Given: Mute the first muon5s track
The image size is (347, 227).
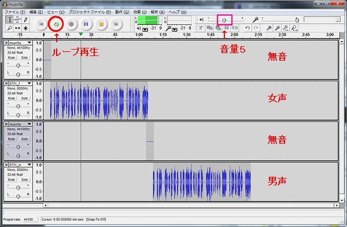Looking at the screenshot, I should point(12,58).
